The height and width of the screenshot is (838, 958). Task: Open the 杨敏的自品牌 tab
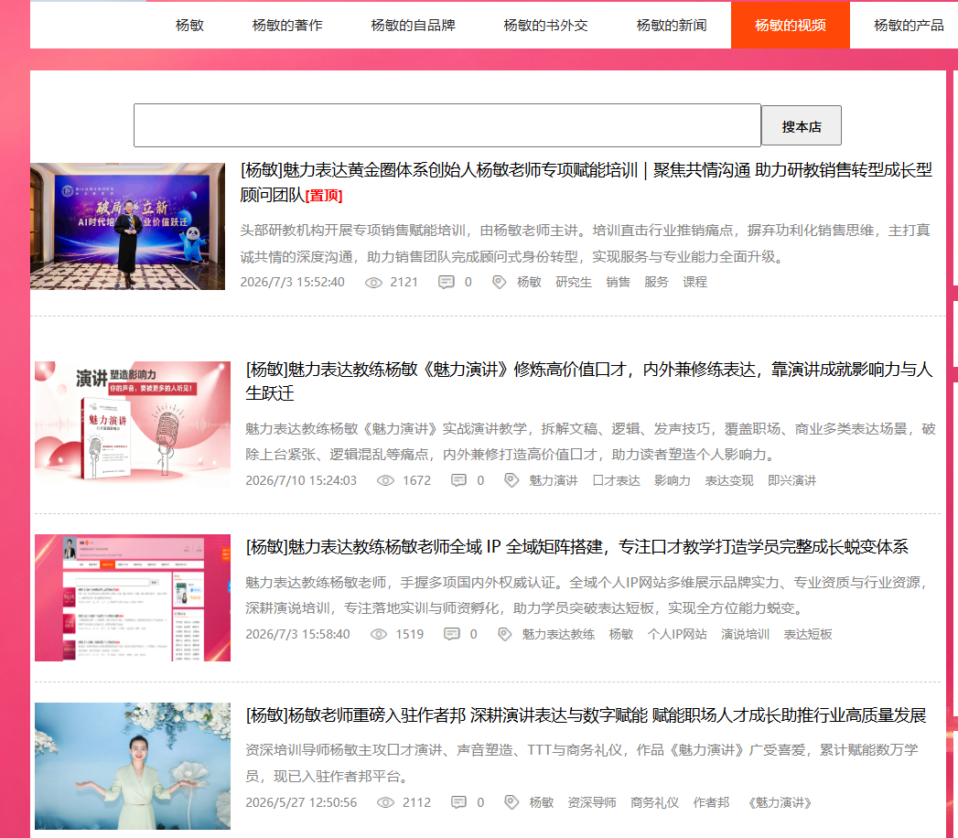tap(413, 25)
